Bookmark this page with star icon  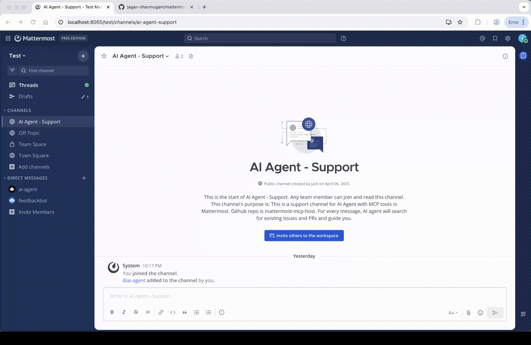coord(460,22)
